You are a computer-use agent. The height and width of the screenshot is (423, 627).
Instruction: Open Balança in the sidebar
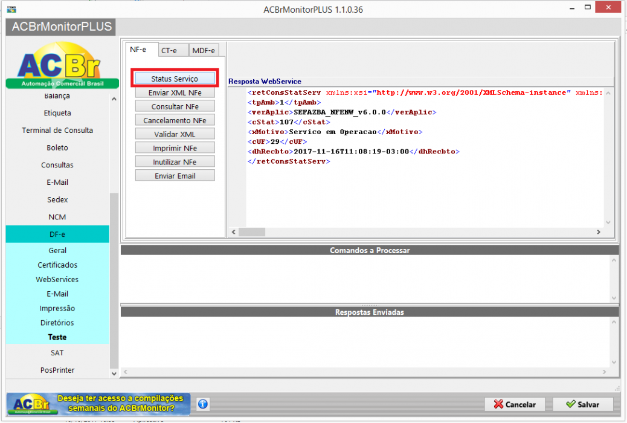click(57, 96)
